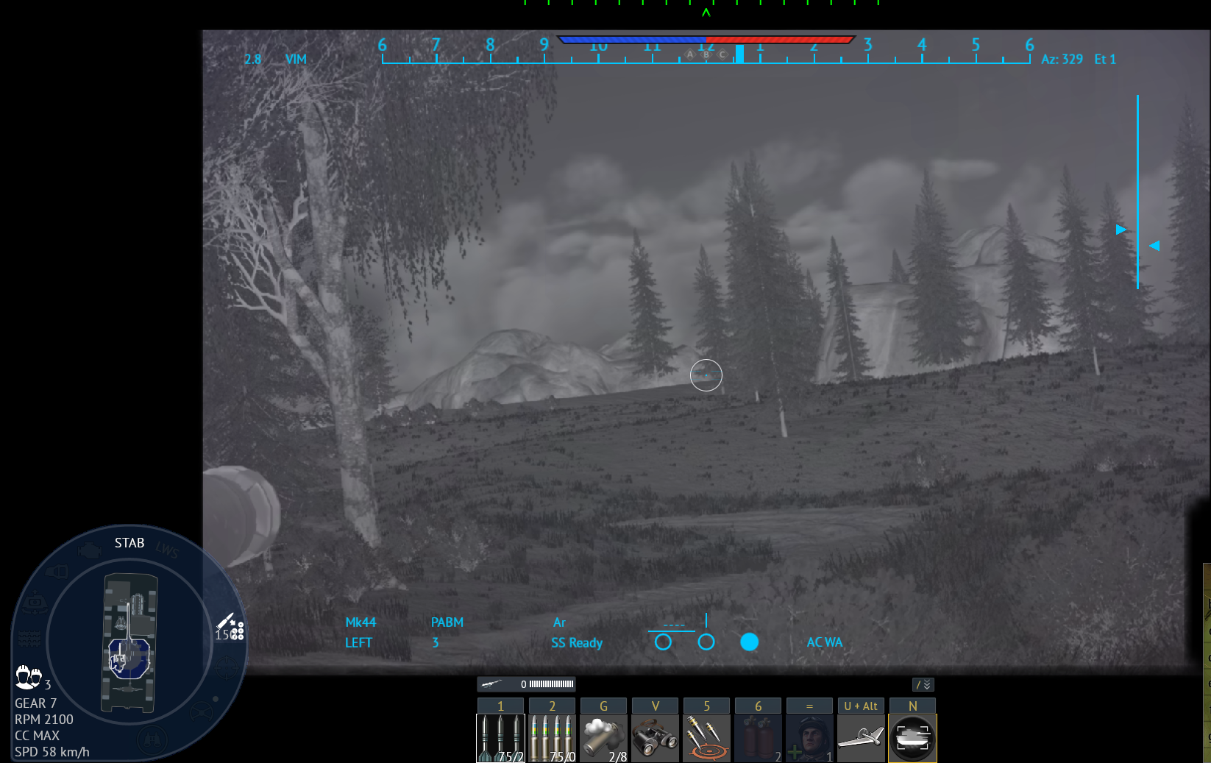
Task: Select the 75/0 shell belt in slot 2
Action: (x=552, y=738)
